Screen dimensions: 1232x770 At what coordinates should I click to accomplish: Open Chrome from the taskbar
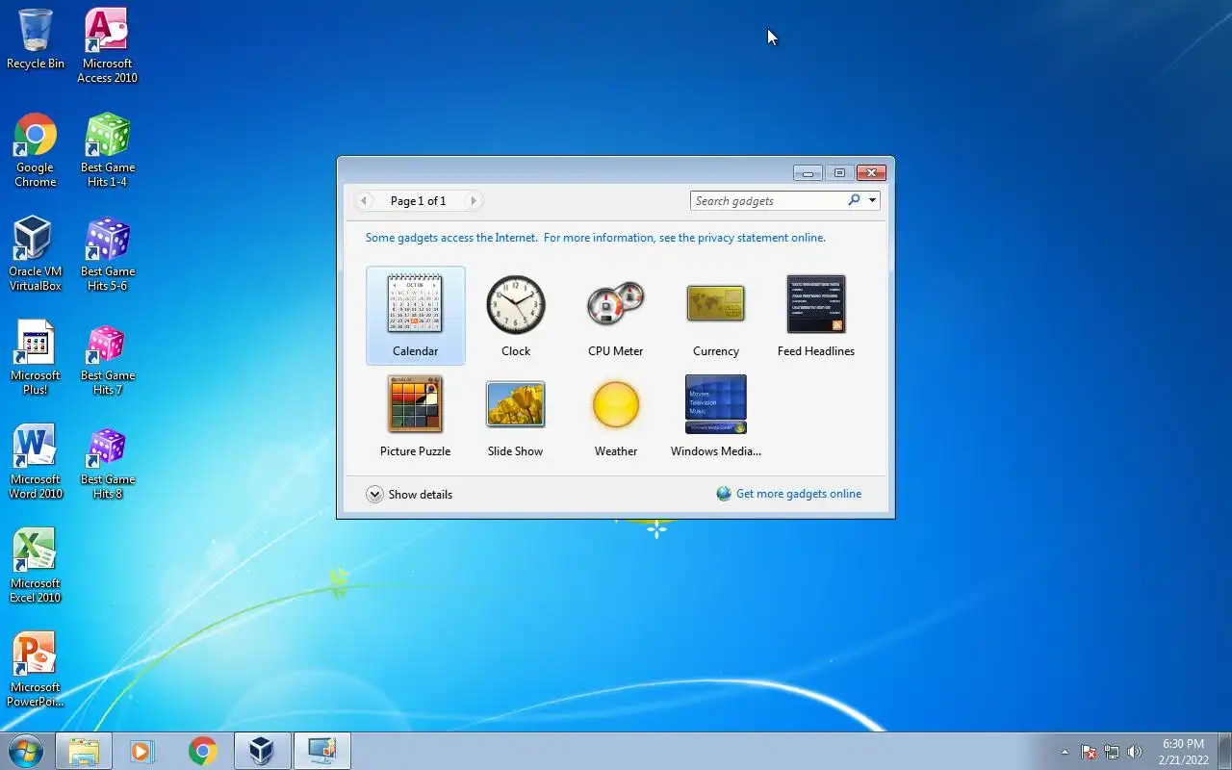click(x=202, y=751)
